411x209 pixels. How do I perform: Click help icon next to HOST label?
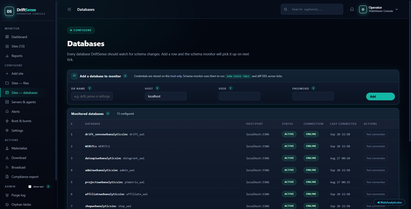[x=157, y=88]
